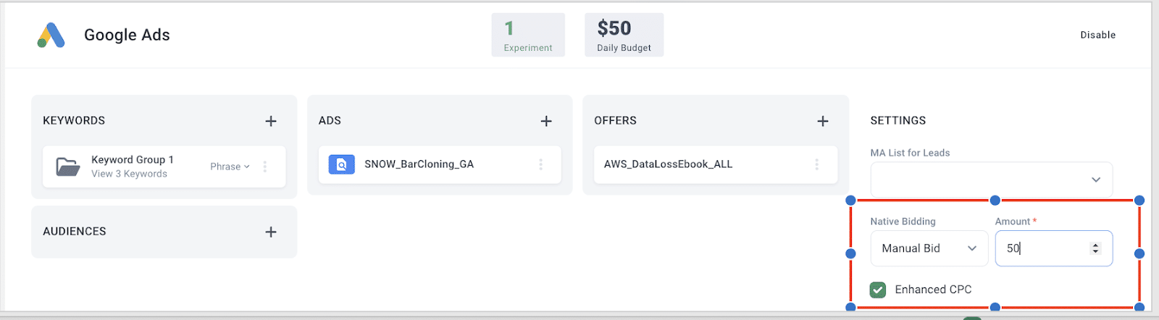
Task: Open SNOW_BarCloning_GA ad options menu
Action: [540, 164]
